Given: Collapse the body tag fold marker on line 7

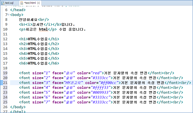Looking at the screenshot, I should click(9, 14).
